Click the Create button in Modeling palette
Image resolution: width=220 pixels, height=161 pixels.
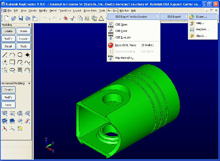[8, 31]
